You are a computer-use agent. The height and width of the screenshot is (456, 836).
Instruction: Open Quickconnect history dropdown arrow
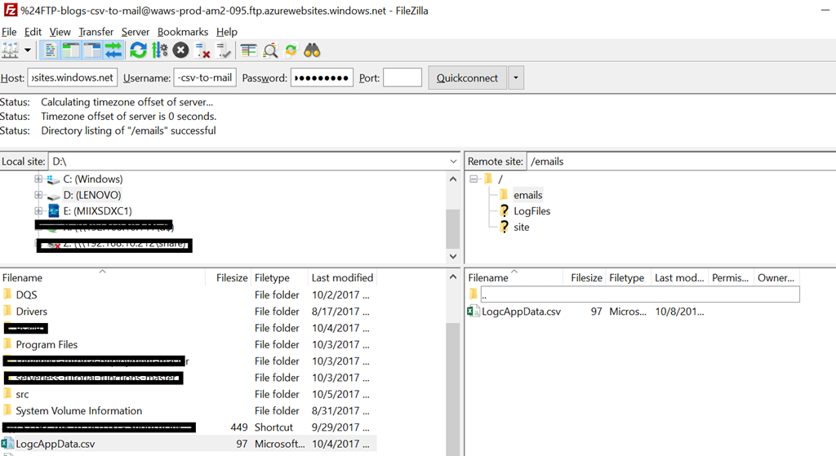coord(515,78)
